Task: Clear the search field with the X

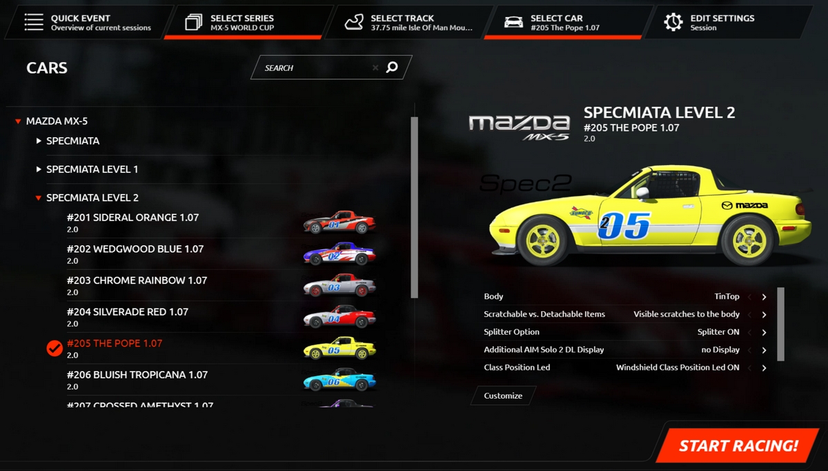Action: (x=375, y=67)
